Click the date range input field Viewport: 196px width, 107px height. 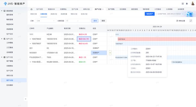point(78,21)
